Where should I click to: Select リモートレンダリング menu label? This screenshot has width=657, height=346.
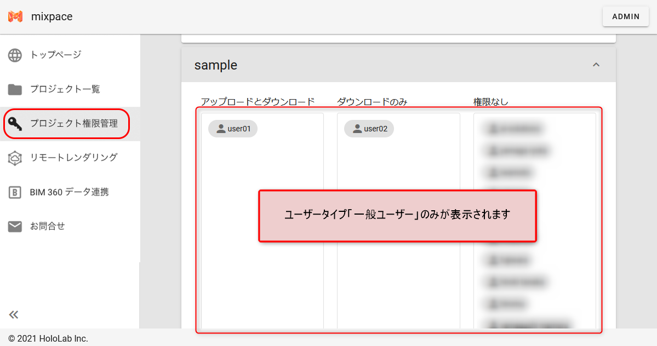[73, 158]
